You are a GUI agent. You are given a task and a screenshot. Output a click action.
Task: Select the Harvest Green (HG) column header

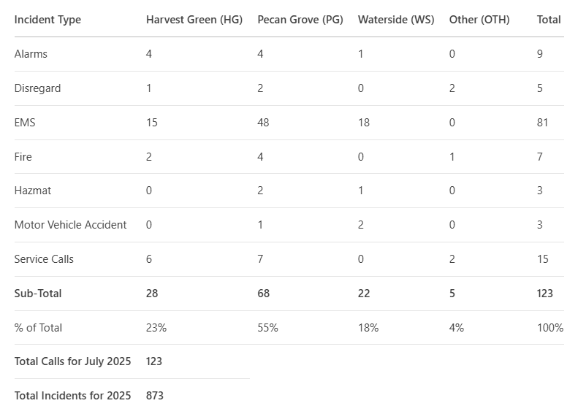(x=194, y=20)
